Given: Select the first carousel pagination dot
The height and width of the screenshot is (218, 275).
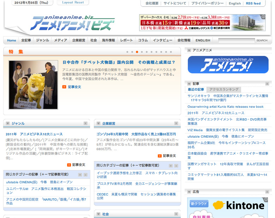Looking at the screenshot, I should 127,52.
